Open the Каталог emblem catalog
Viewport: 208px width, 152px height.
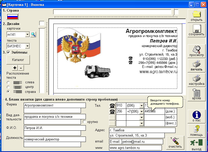click(x=18, y=60)
